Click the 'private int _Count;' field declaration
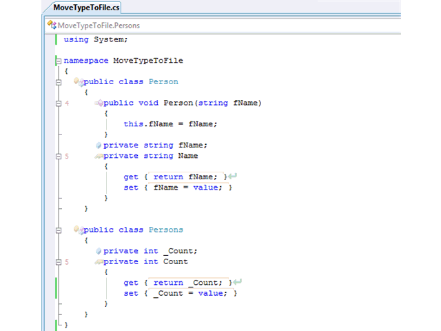This screenshot has height=331, width=441. pyautogui.click(x=150, y=251)
